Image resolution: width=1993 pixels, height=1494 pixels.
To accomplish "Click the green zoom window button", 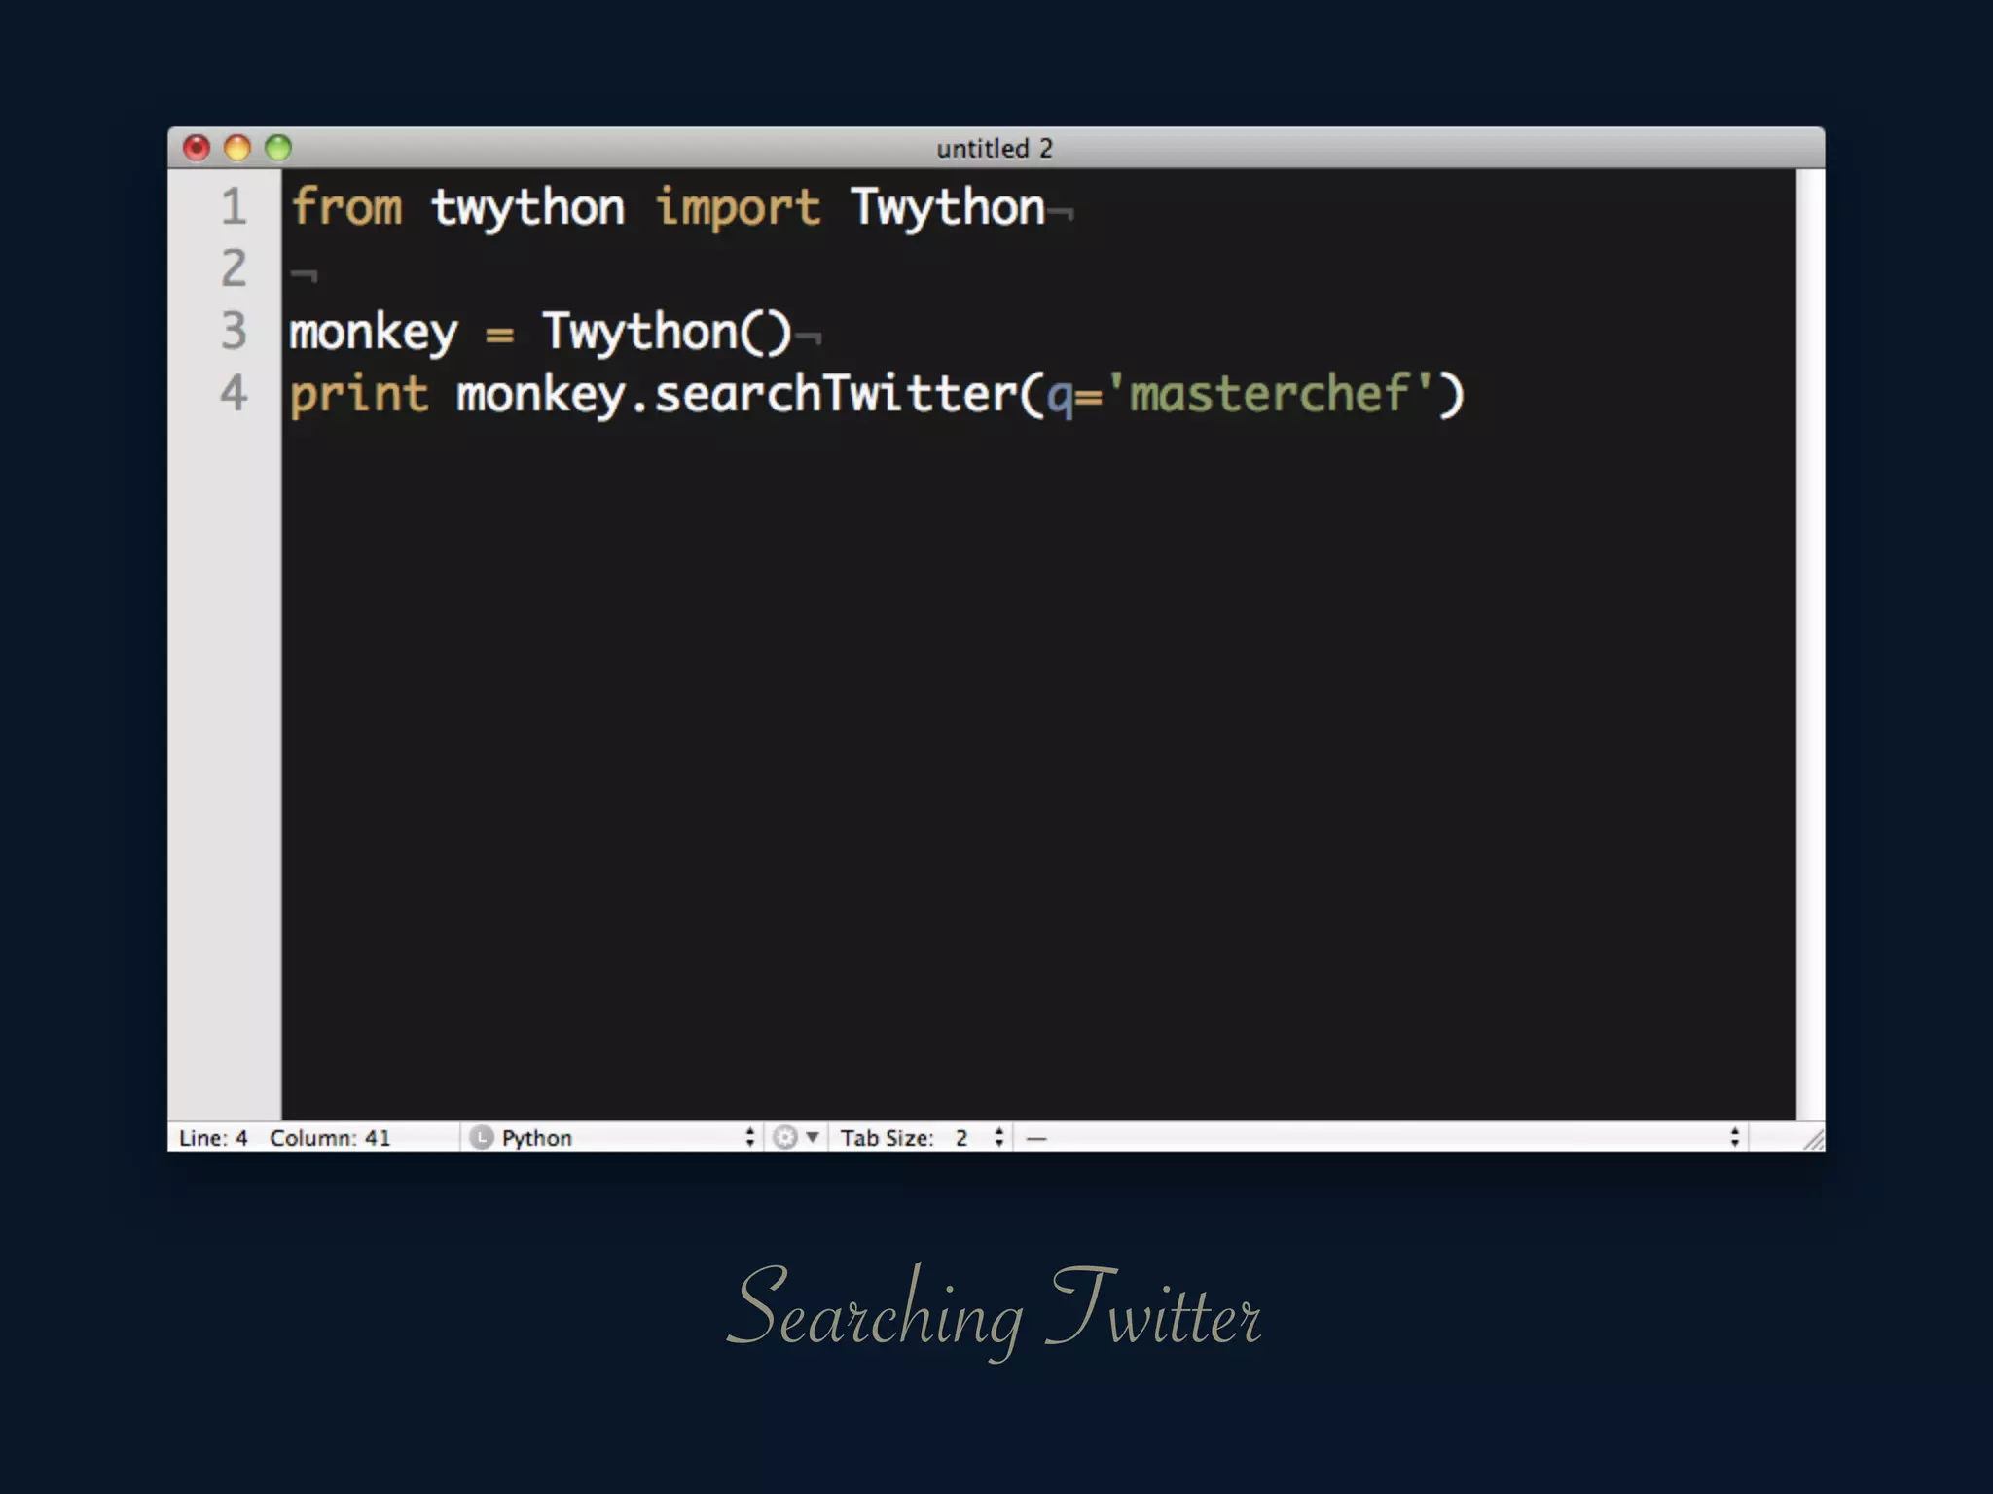I will 278,148.
